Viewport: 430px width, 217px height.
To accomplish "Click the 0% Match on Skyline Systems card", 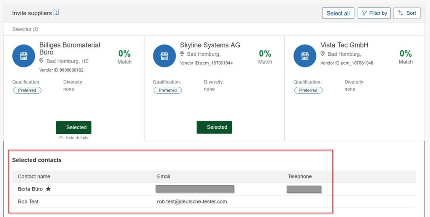I will pos(265,57).
